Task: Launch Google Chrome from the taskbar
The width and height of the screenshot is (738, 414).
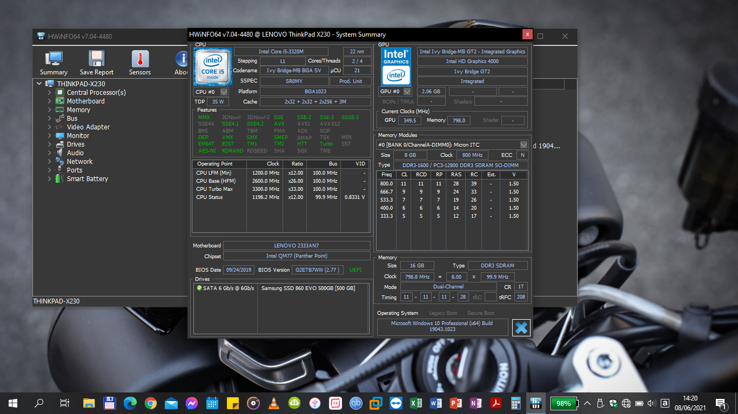Action: point(151,403)
